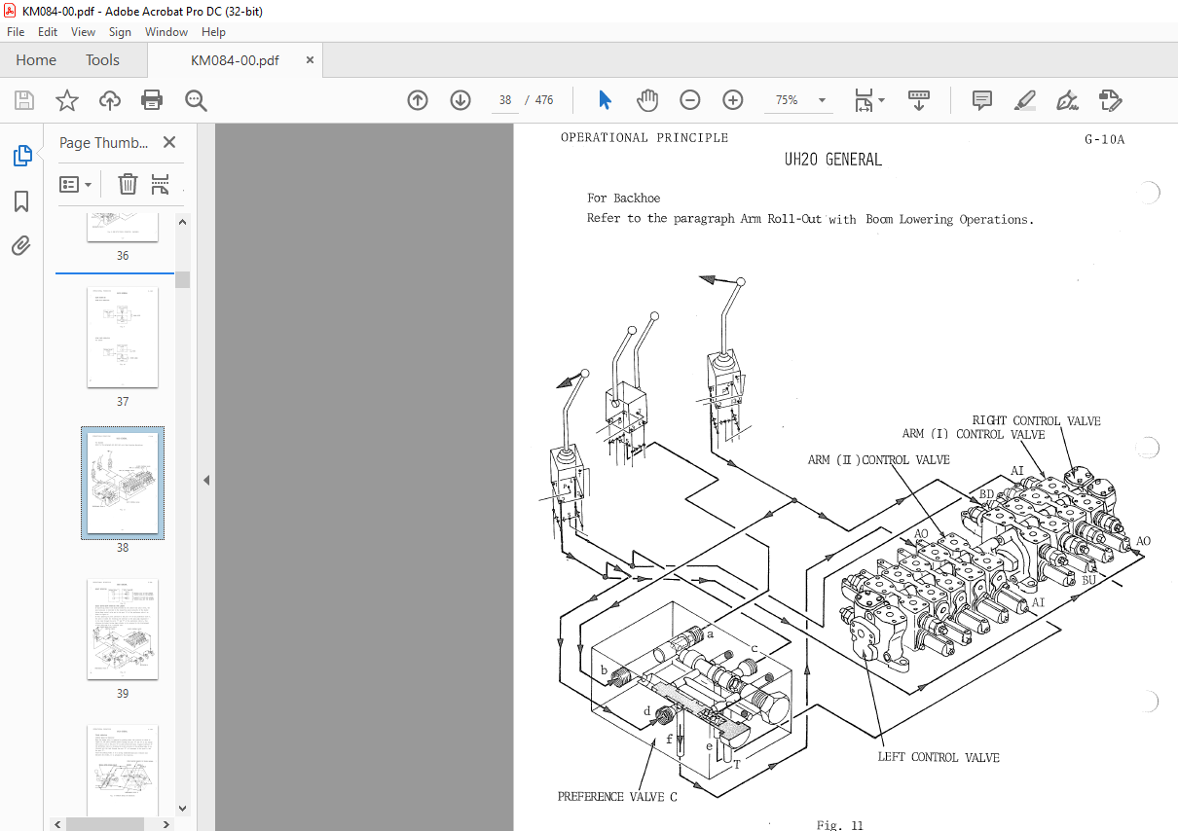Image resolution: width=1178 pixels, height=831 pixels.
Task: Zoom out with minus icon
Action: 690,100
